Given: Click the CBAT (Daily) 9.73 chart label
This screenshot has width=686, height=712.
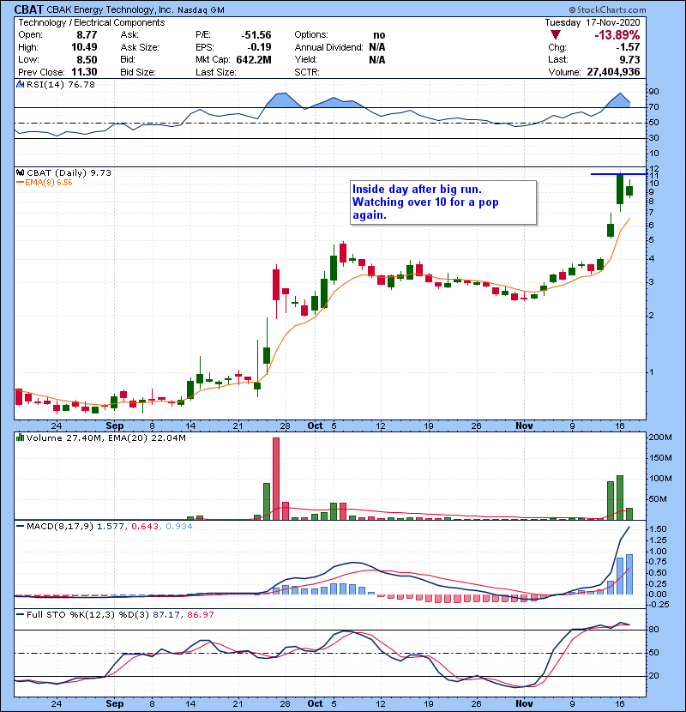Looking at the screenshot, I should pos(69,172).
